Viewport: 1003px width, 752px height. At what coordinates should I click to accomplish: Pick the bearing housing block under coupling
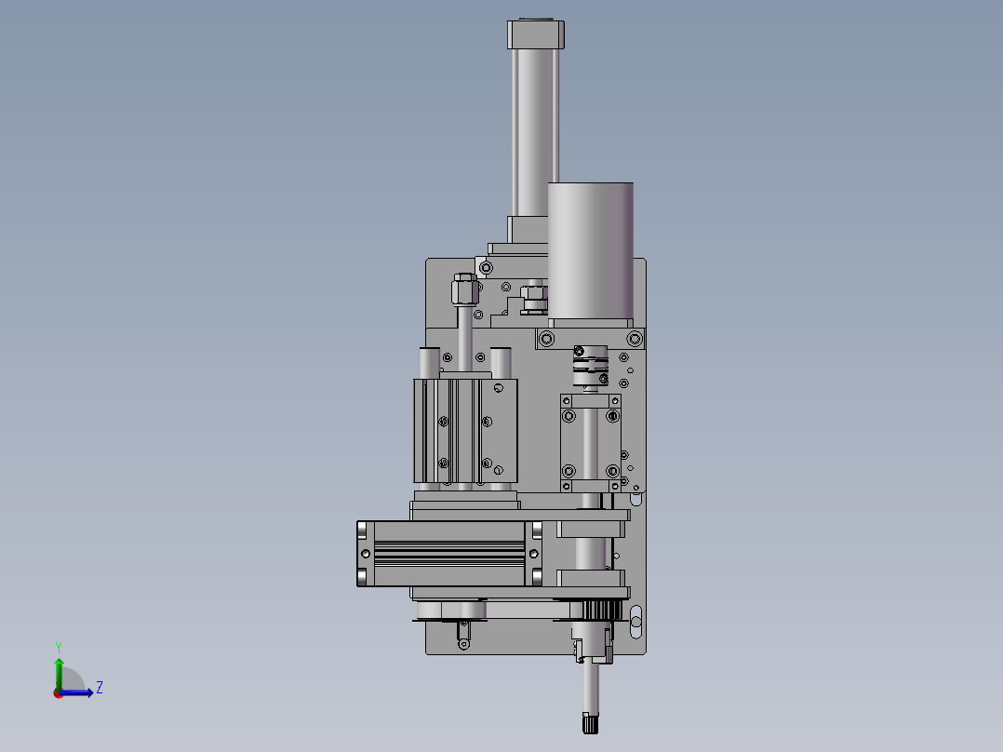point(591,443)
